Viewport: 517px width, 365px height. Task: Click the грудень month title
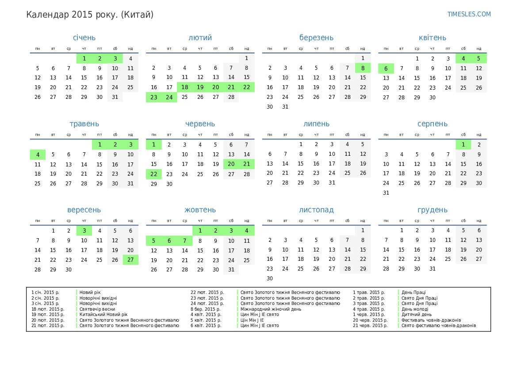pyautogui.click(x=432, y=210)
